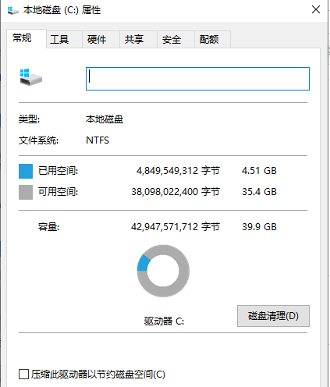Click the Windows drive icon beside the name field
The image size is (330, 387).
(31, 77)
